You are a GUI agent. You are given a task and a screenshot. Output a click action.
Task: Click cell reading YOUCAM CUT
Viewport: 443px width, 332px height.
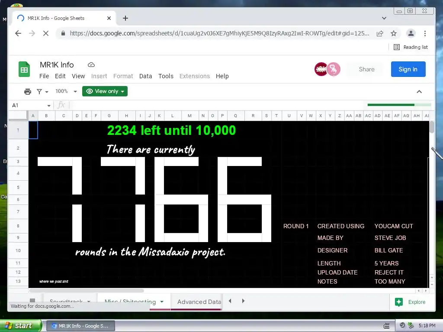[394, 226]
